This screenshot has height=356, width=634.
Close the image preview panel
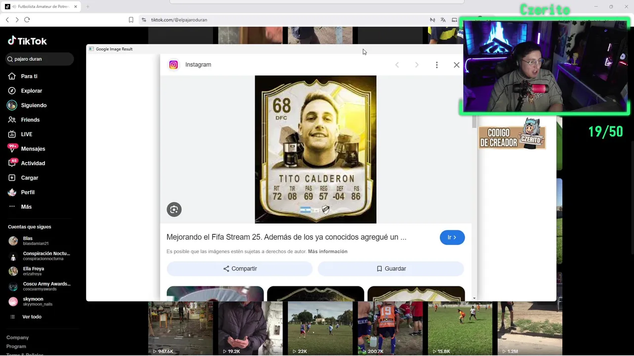pos(457,65)
